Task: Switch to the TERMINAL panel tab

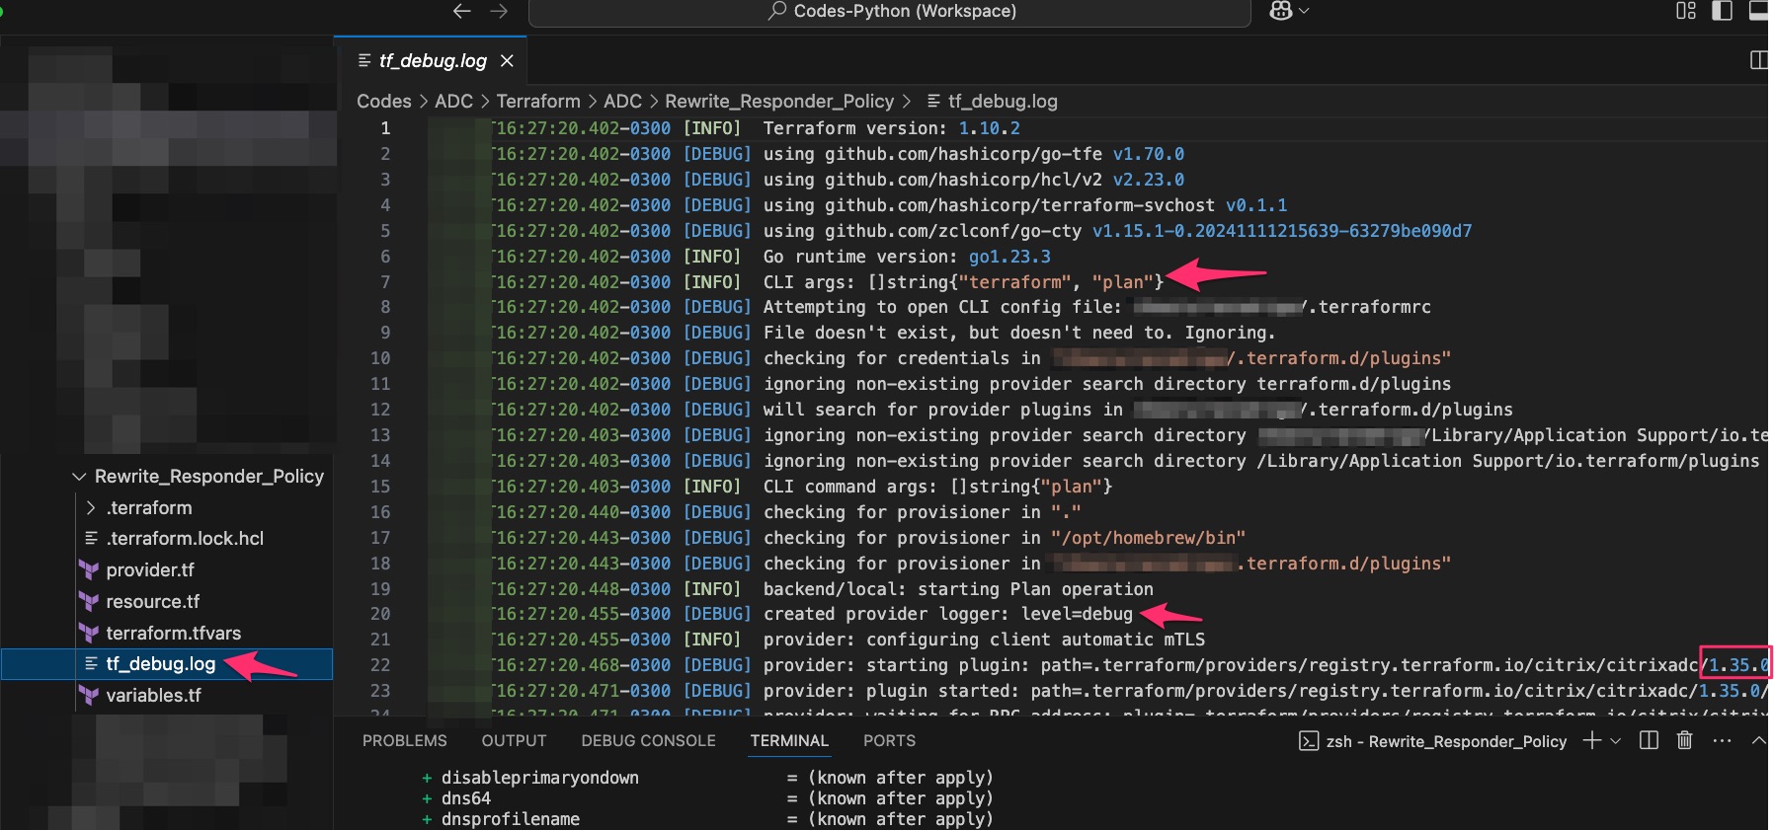Action: [789, 741]
